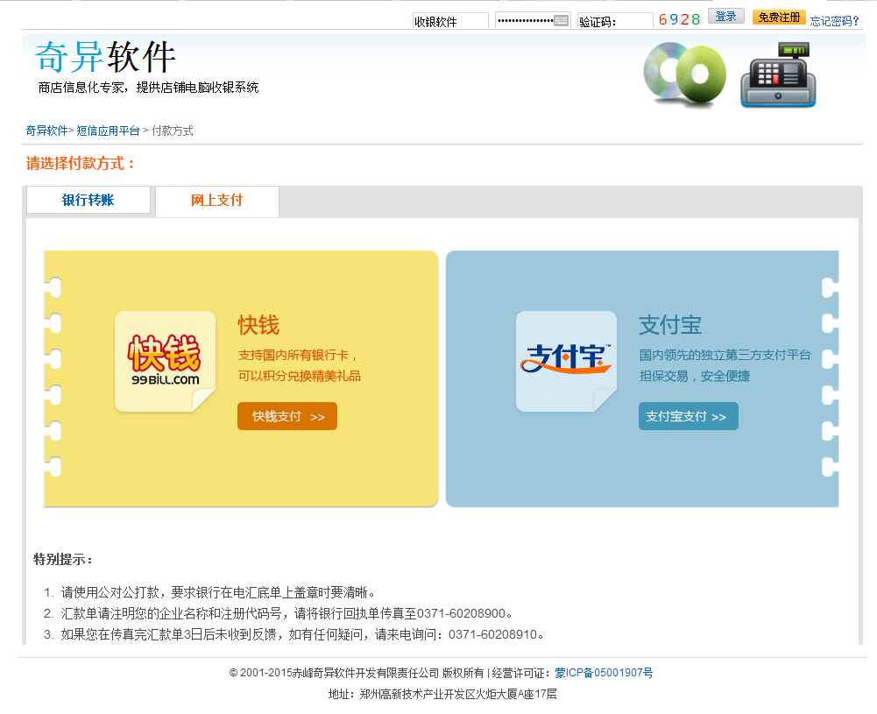877x714 pixels.
Task: Click the 支付宝 heading in blue card
Action: pyautogui.click(x=670, y=325)
